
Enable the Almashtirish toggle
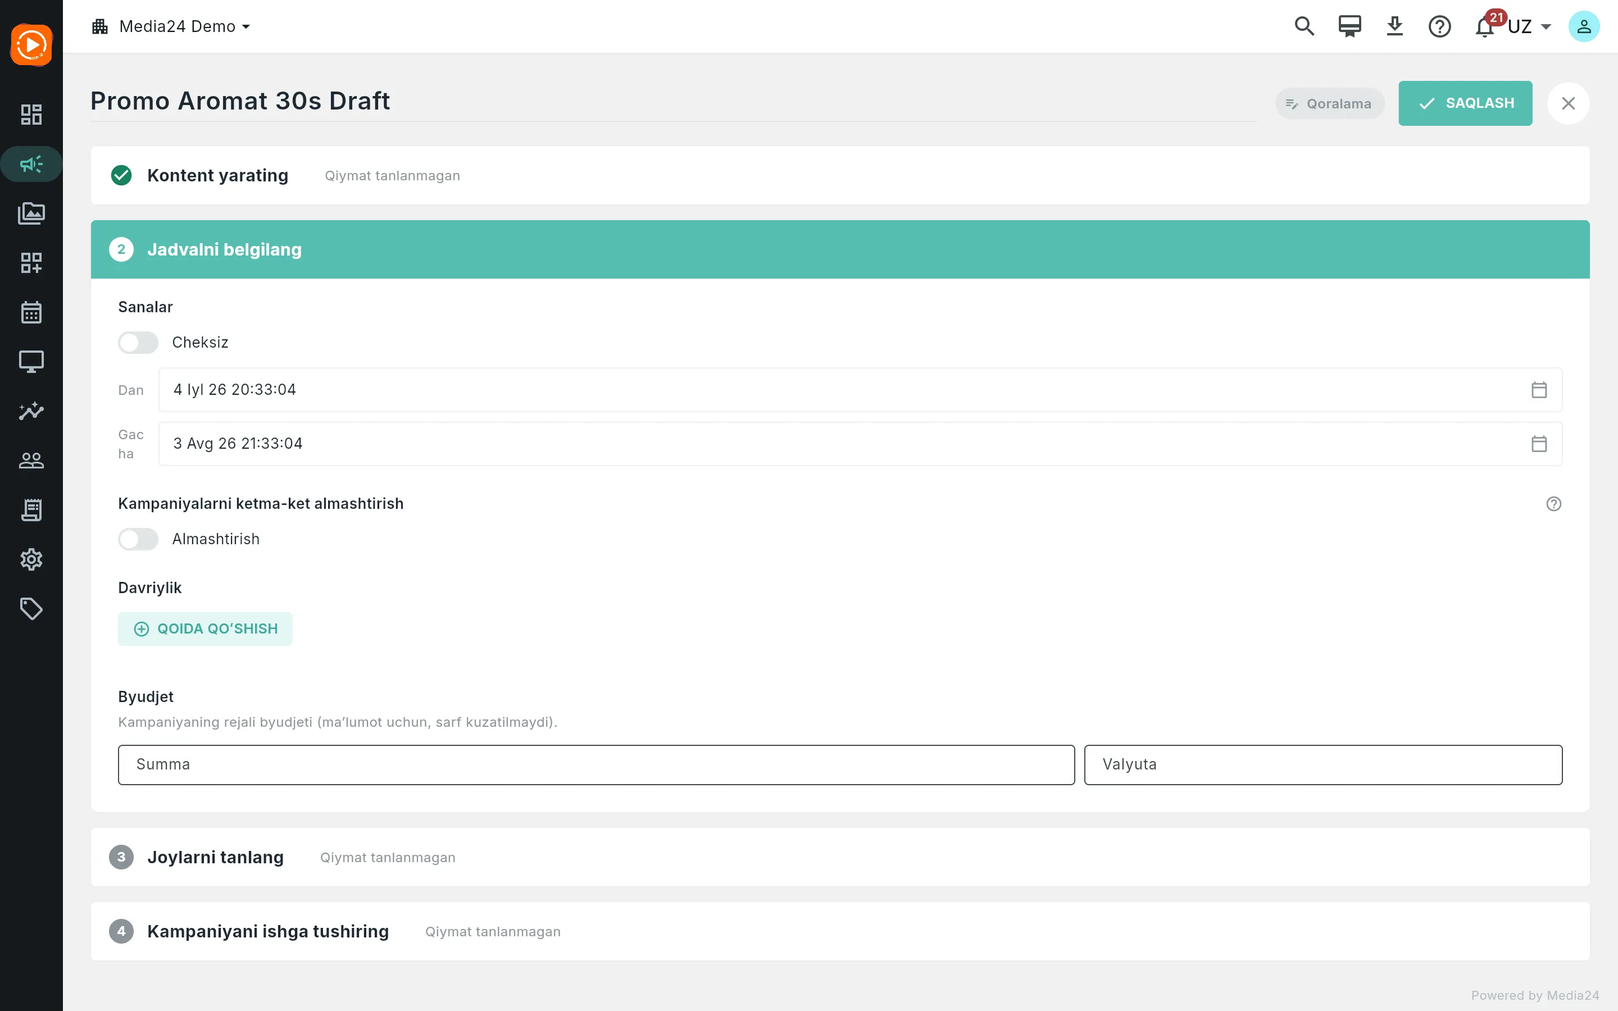coord(138,539)
